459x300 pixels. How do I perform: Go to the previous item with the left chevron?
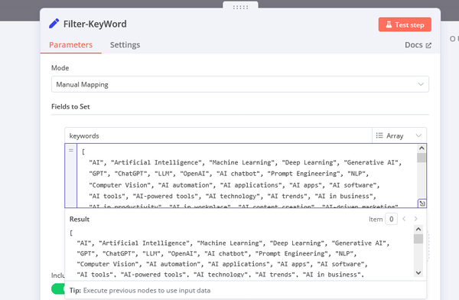(x=404, y=219)
